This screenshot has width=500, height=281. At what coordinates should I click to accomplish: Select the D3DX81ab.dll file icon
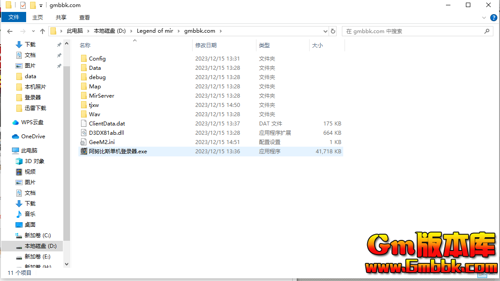click(x=84, y=133)
